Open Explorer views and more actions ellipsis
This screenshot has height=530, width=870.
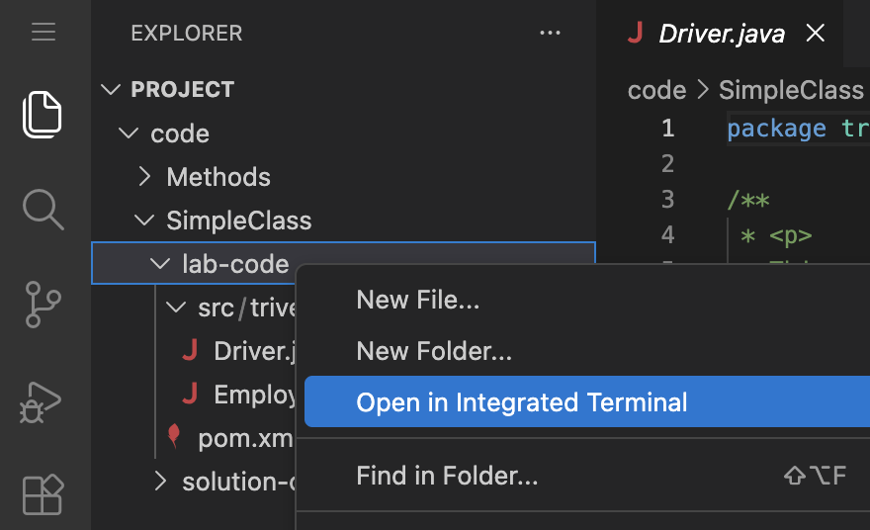[550, 33]
